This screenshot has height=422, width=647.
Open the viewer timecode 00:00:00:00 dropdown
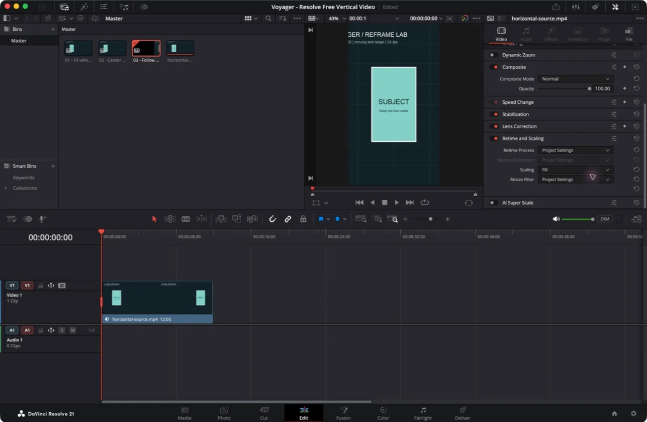[x=426, y=18]
